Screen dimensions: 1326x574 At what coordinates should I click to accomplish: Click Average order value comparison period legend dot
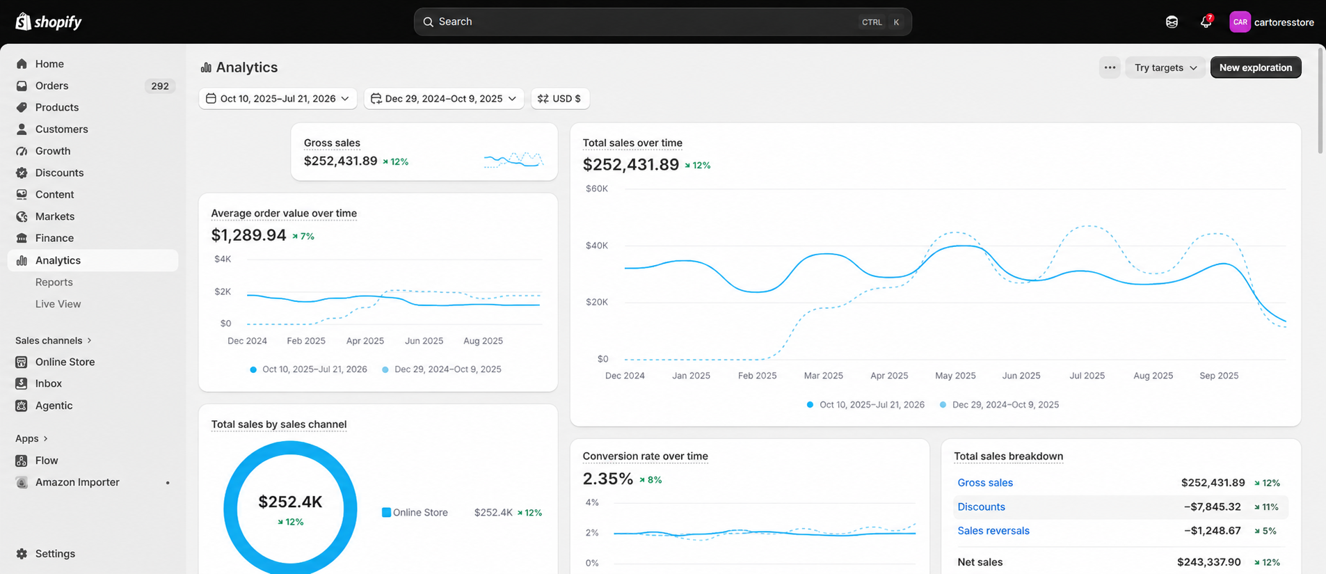coord(385,369)
